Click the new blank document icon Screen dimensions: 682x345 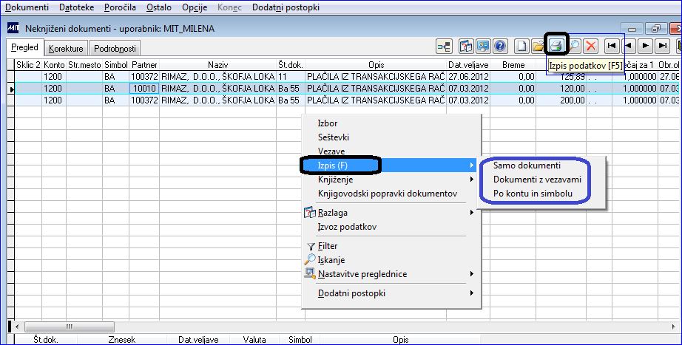click(x=521, y=46)
